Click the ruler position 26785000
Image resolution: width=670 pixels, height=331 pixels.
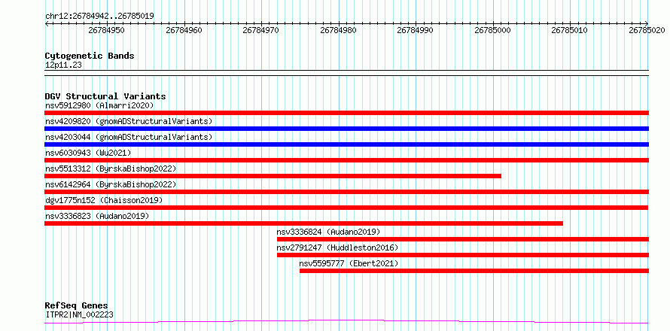(492, 30)
